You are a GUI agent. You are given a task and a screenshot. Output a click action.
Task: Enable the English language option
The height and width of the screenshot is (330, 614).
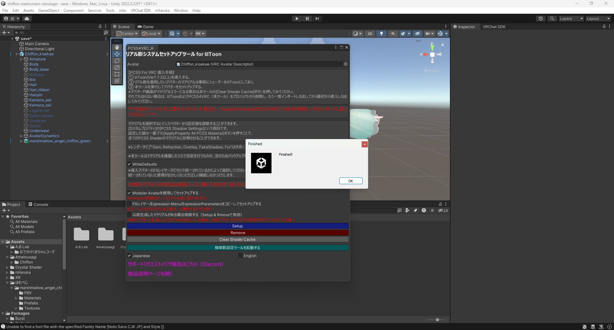(240, 255)
